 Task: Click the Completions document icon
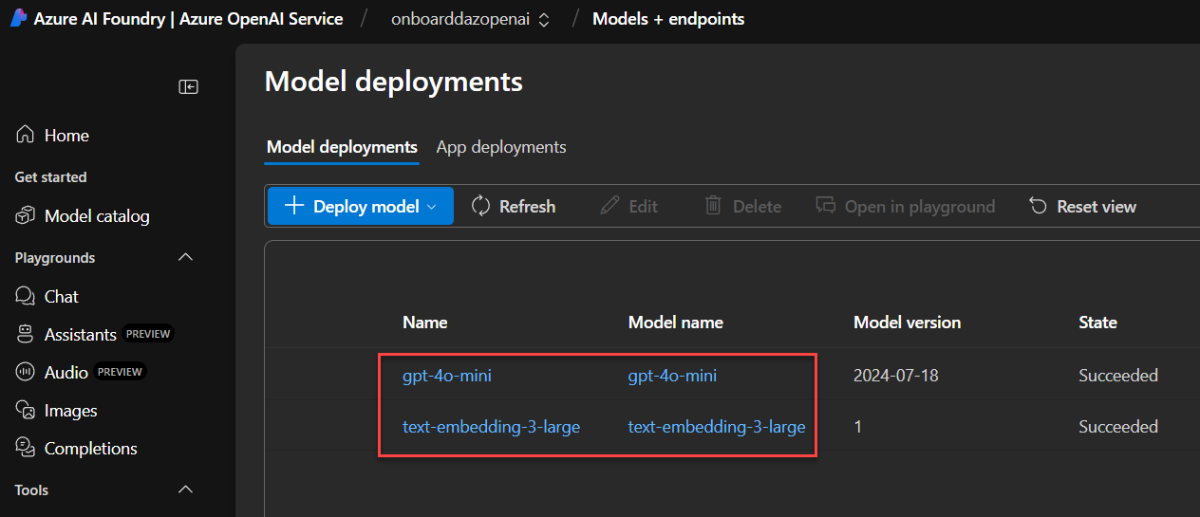[x=26, y=449]
